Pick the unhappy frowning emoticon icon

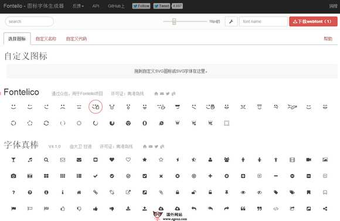pos(63,106)
